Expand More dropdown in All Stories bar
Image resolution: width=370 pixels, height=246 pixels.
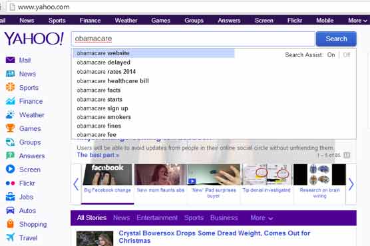point(262,217)
